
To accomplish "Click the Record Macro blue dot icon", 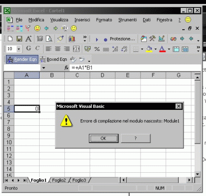I will tap(105, 40).
